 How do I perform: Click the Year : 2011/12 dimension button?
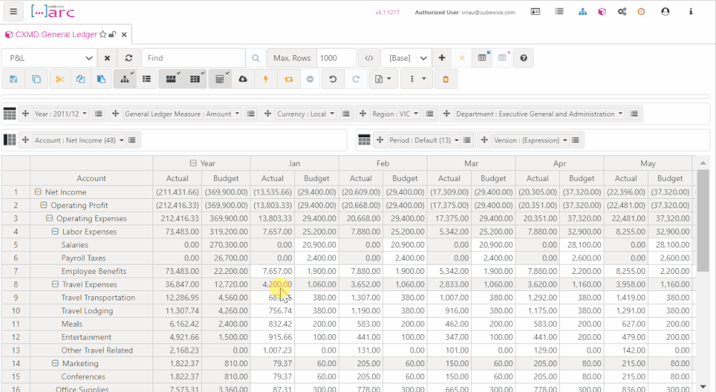(x=62, y=114)
